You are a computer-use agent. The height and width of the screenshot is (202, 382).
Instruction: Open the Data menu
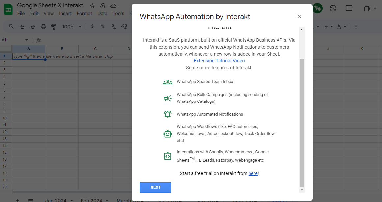click(102, 13)
